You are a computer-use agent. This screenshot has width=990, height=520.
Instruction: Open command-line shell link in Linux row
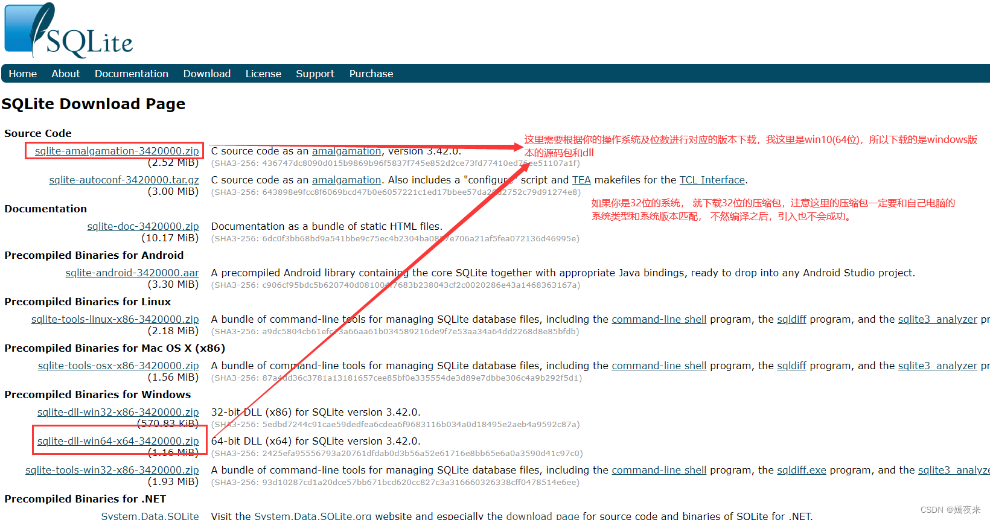tap(659, 319)
